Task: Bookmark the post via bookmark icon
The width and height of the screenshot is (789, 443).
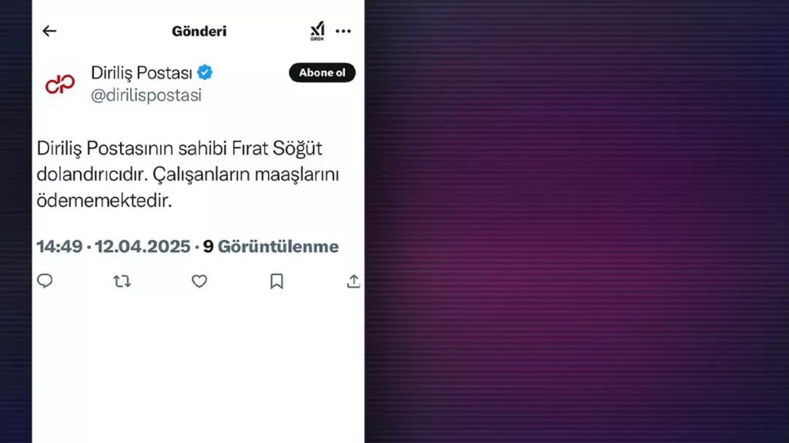Action: pos(276,281)
